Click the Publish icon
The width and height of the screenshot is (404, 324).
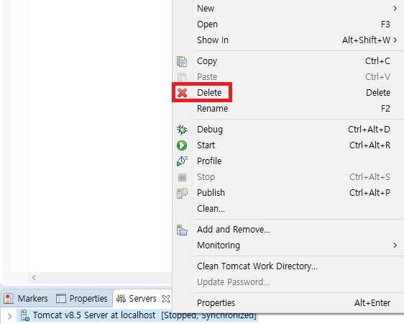pos(182,193)
